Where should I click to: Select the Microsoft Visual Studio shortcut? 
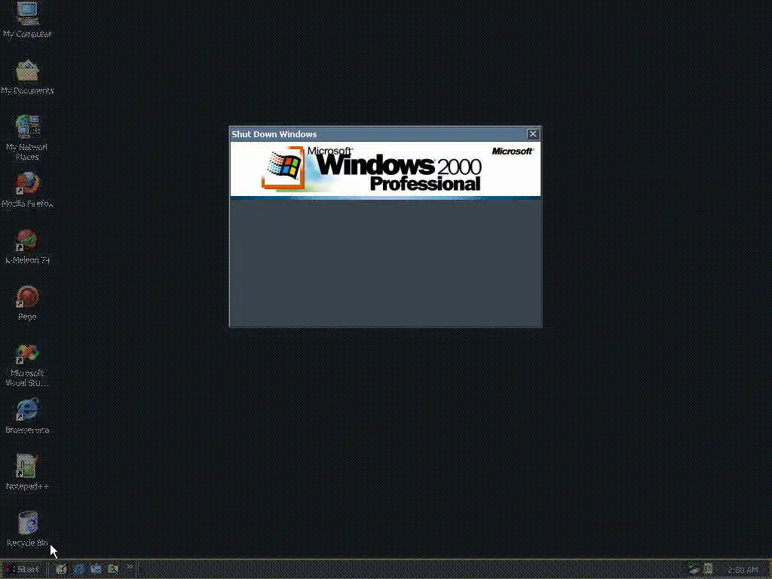pos(27,364)
